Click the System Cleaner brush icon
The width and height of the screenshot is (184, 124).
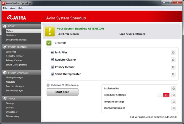click(5, 47)
